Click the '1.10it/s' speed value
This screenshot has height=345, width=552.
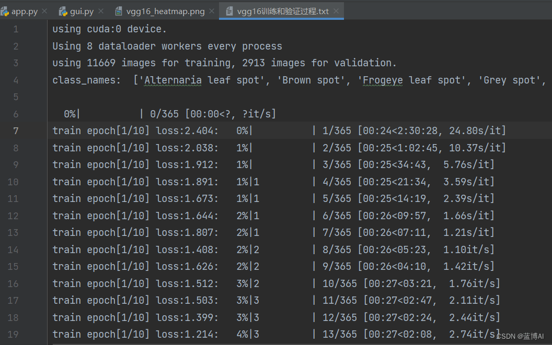point(466,249)
